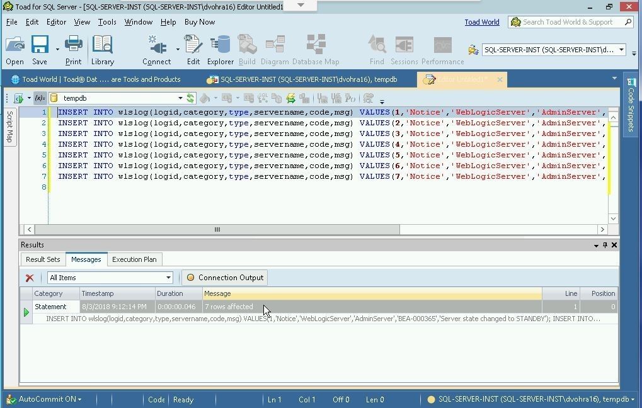
Task: Toggle AutoCommit ON in status bar
Action: point(49,399)
